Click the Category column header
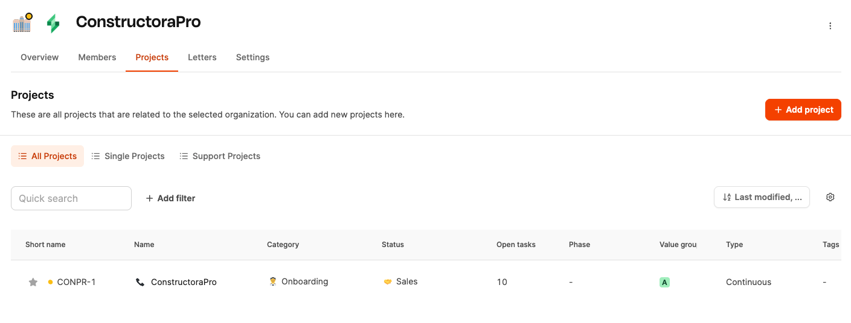 283,245
